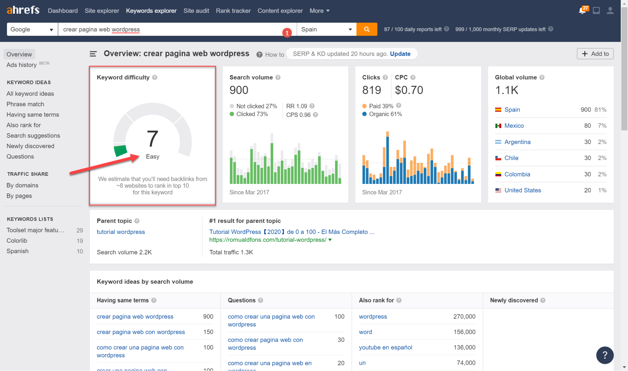Click help icon next to Global volume

(542, 77)
